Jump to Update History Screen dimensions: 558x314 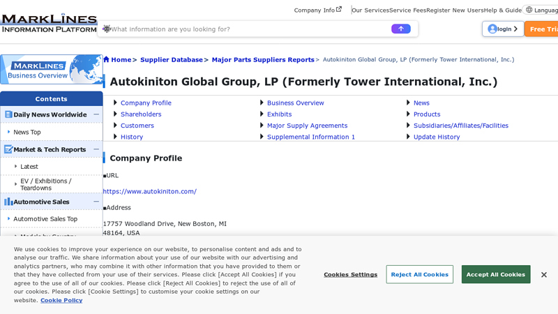(437, 137)
